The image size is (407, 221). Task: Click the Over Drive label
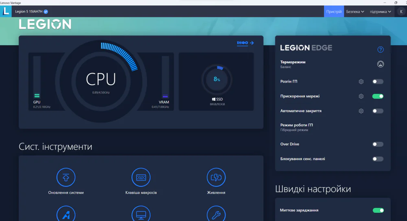(x=289, y=144)
